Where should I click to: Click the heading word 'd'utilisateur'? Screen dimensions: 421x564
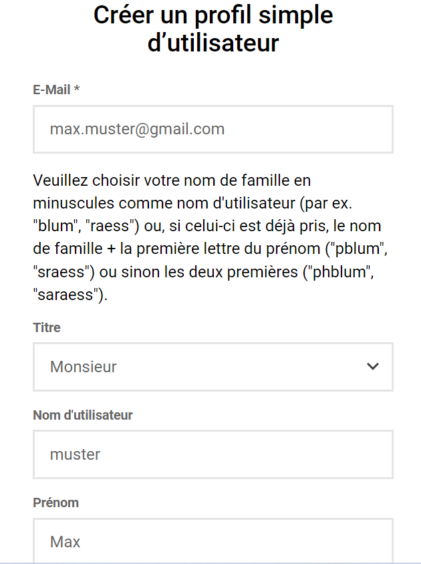coord(213,43)
